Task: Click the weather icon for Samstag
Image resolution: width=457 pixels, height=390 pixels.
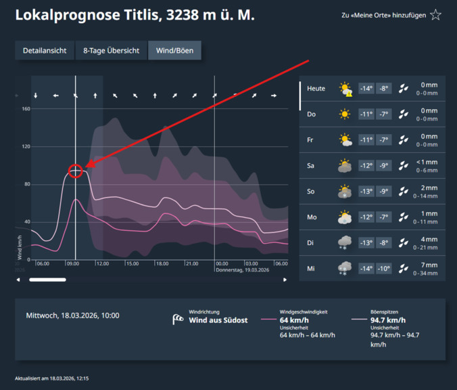Action: point(345,166)
